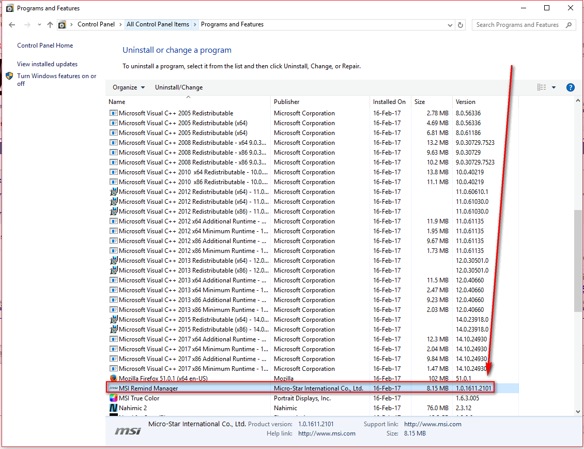
Task: Click the MSI True Color icon
Action: coord(114,398)
